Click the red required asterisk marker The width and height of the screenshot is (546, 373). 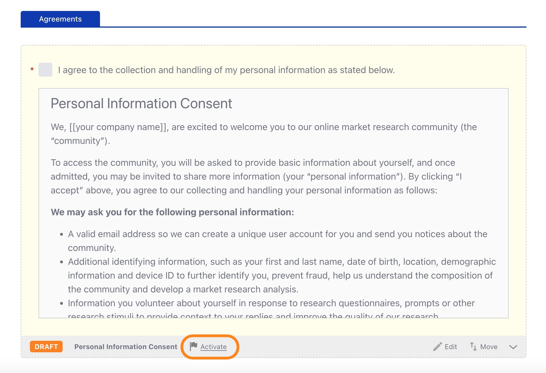(x=32, y=69)
